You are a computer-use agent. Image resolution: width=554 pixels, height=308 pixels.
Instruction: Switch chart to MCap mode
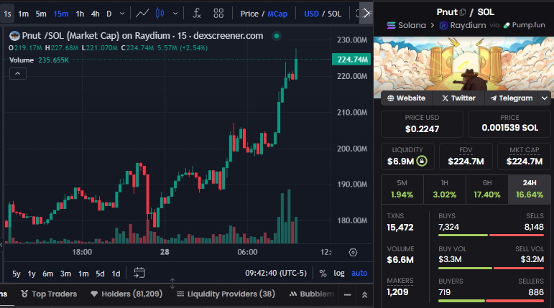pos(277,14)
